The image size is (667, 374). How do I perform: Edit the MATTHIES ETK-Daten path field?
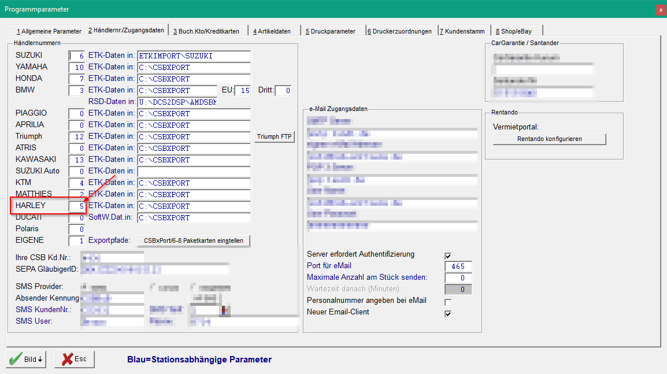tap(194, 194)
